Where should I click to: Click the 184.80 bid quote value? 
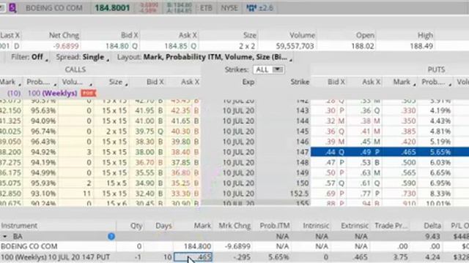(117, 46)
